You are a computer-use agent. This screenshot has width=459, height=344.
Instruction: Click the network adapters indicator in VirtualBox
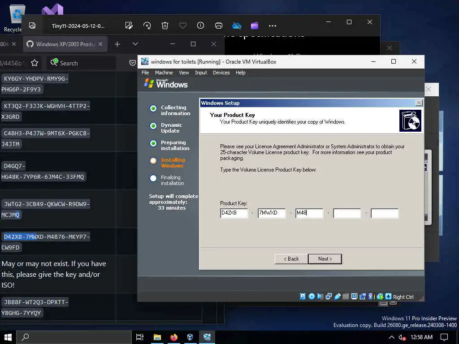pos(329,297)
